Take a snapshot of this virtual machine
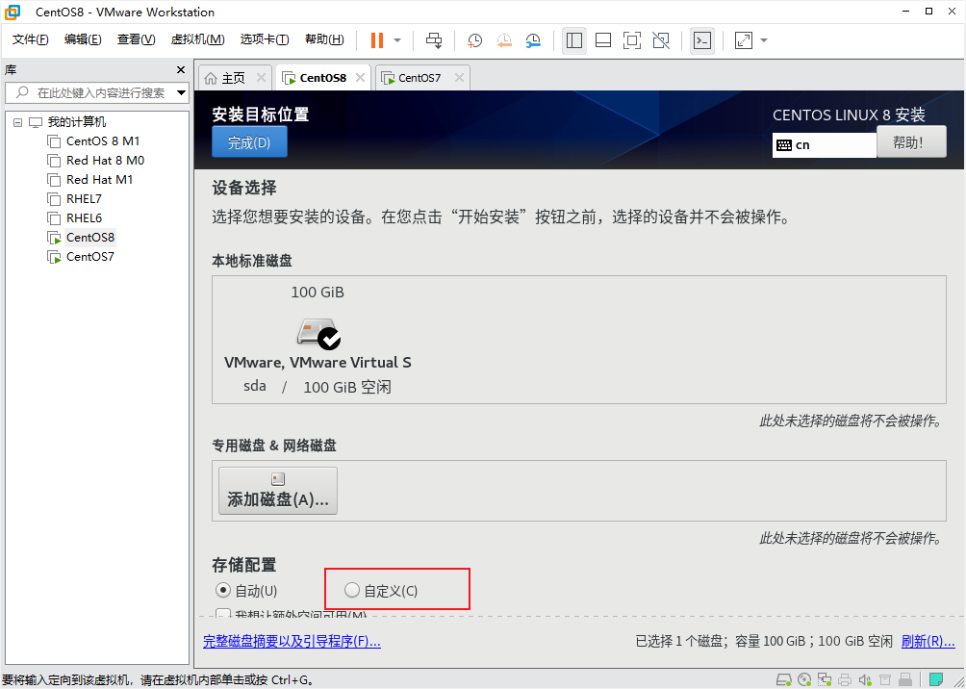 pyautogui.click(x=474, y=40)
